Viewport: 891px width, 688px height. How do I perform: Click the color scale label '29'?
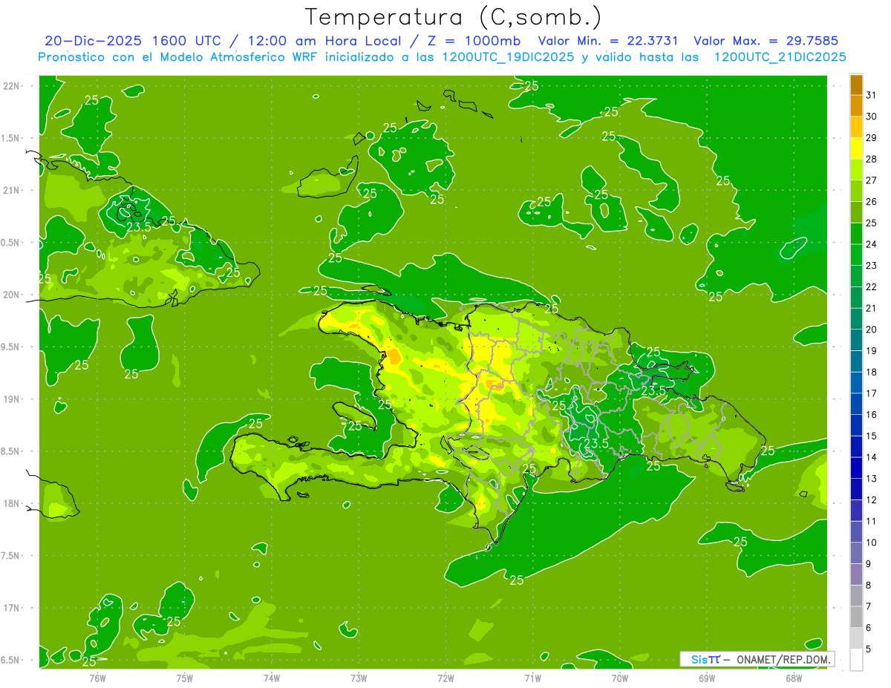[x=872, y=137]
